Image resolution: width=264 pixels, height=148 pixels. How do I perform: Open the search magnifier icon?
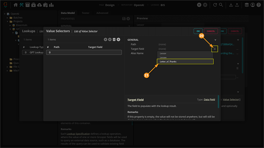(x=221, y=5)
